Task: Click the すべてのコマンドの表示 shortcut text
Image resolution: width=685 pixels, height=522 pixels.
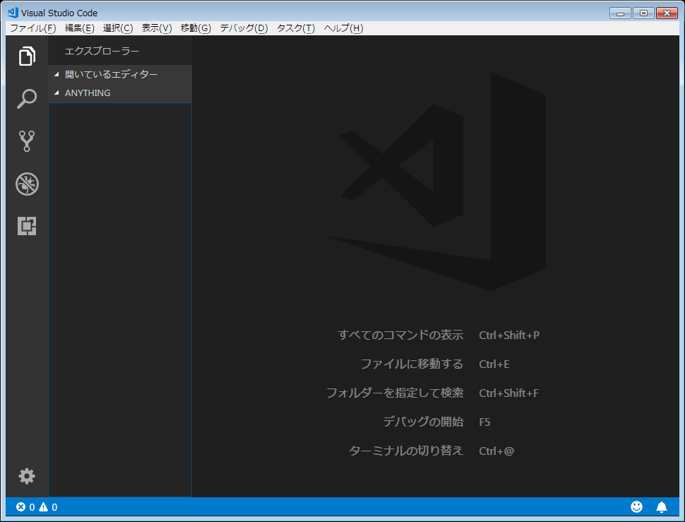Action: coord(400,335)
